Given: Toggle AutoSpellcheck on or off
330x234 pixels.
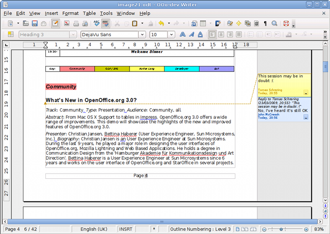Looking at the screenshot, I should pos(106,24).
